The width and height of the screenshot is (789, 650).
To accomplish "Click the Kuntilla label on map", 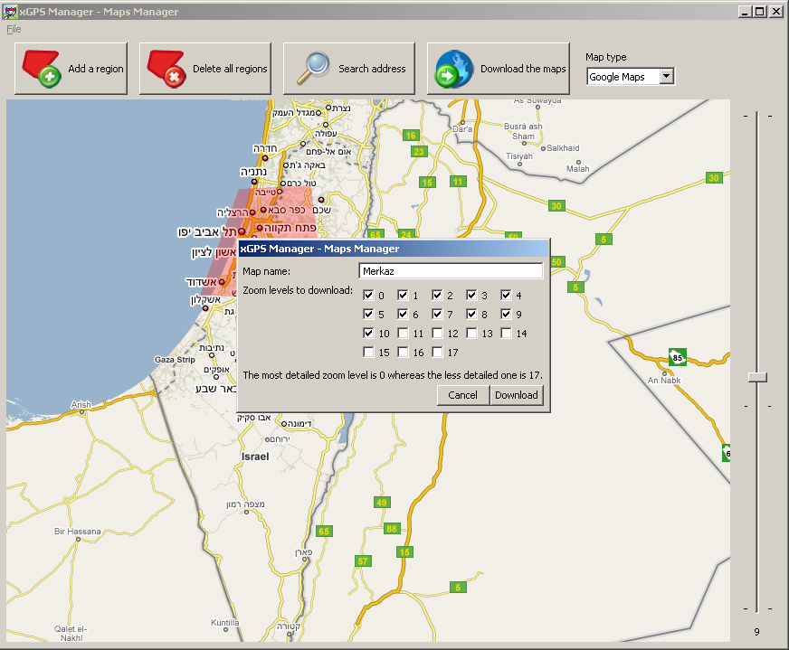I will tap(225, 622).
